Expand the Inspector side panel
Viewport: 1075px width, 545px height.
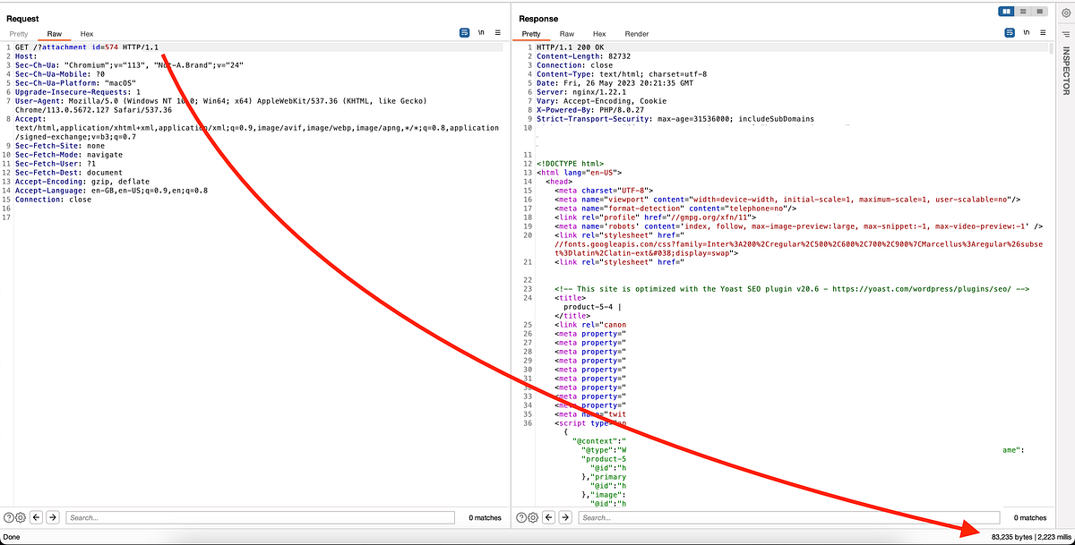pyautogui.click(x=1066, y=70)
